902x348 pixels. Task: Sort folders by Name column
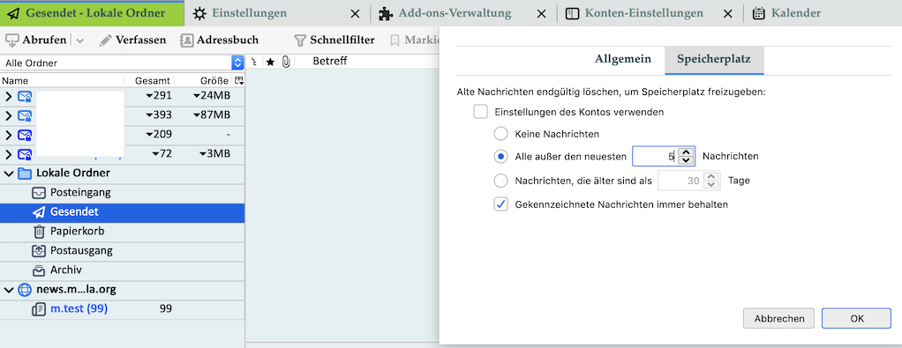62,81
